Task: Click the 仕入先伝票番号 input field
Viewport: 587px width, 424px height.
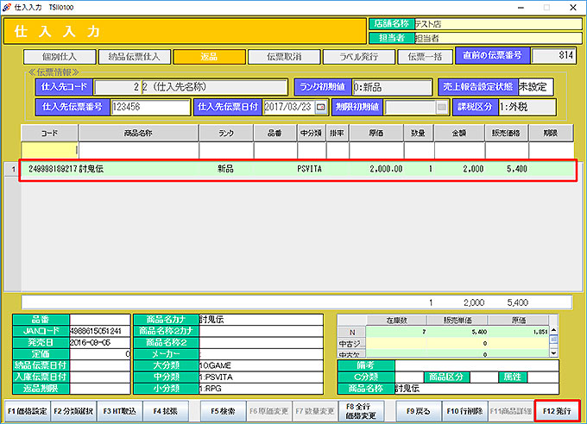Action: (149, 108)
